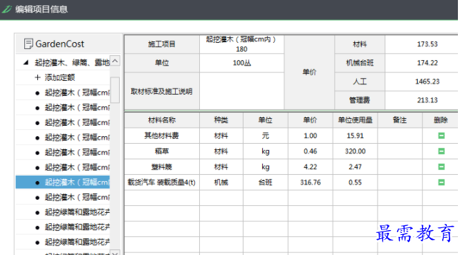This screenshot has width=460, height=255.
Task: Select the 载货汽车 装载质量4(t) name cell
Action: click(162, 182)
